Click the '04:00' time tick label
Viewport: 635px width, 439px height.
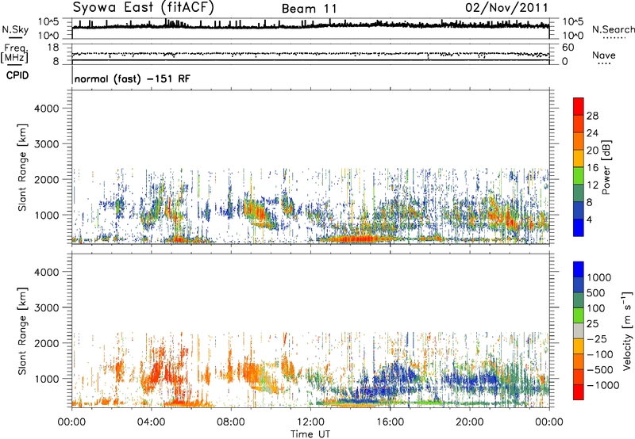(x=151, y=422)
